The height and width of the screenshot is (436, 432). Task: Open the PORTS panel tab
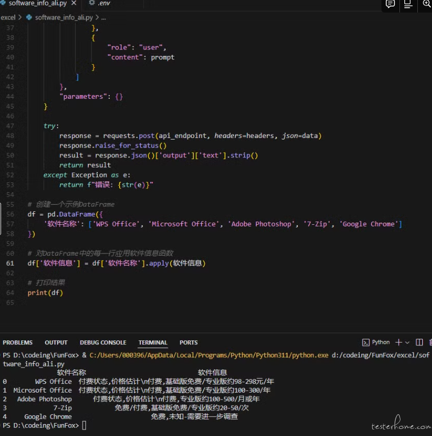click(x=189, y=343)
